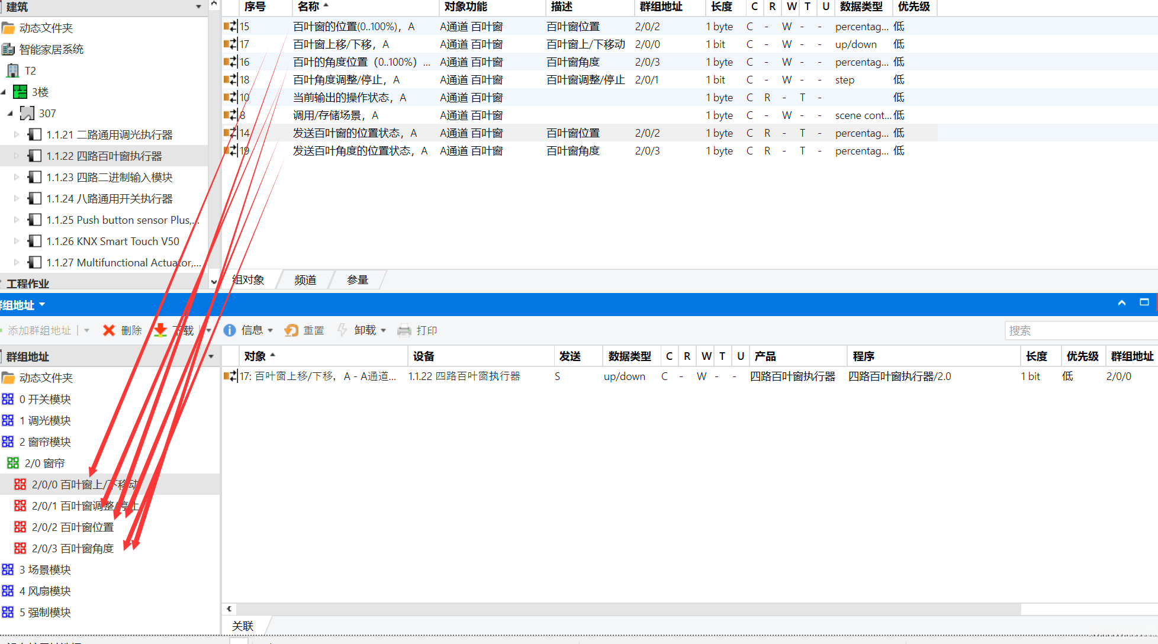This screenshot has height=644, width=1158.
Task: Collapse the 307 room node
Action: (x=10, y=114)
